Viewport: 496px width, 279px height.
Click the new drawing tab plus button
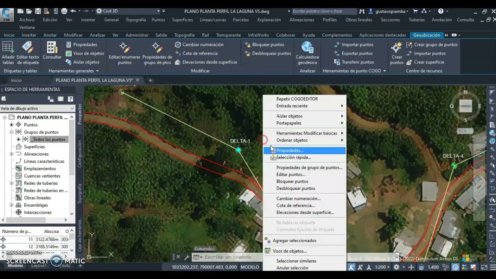tap(150, 80)
